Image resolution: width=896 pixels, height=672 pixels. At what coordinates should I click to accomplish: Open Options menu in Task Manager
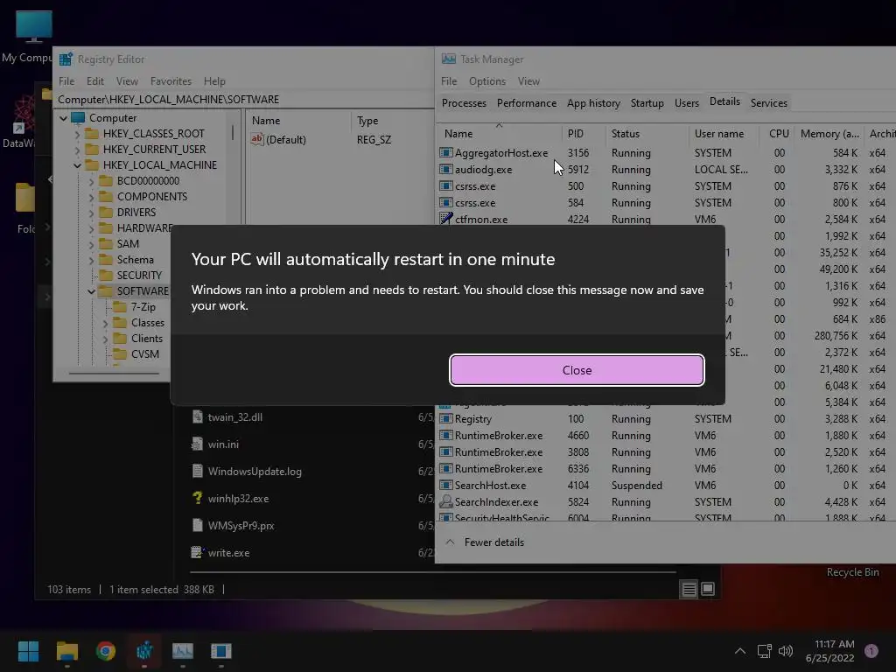[486, 81]
